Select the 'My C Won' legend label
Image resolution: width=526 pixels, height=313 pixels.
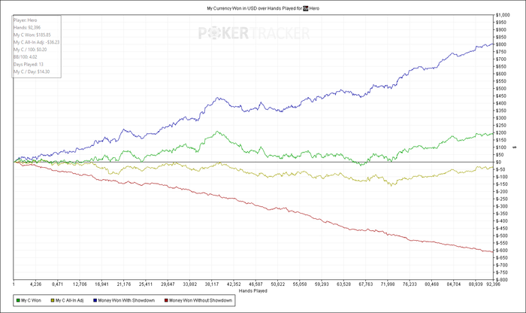click(32, 300)
